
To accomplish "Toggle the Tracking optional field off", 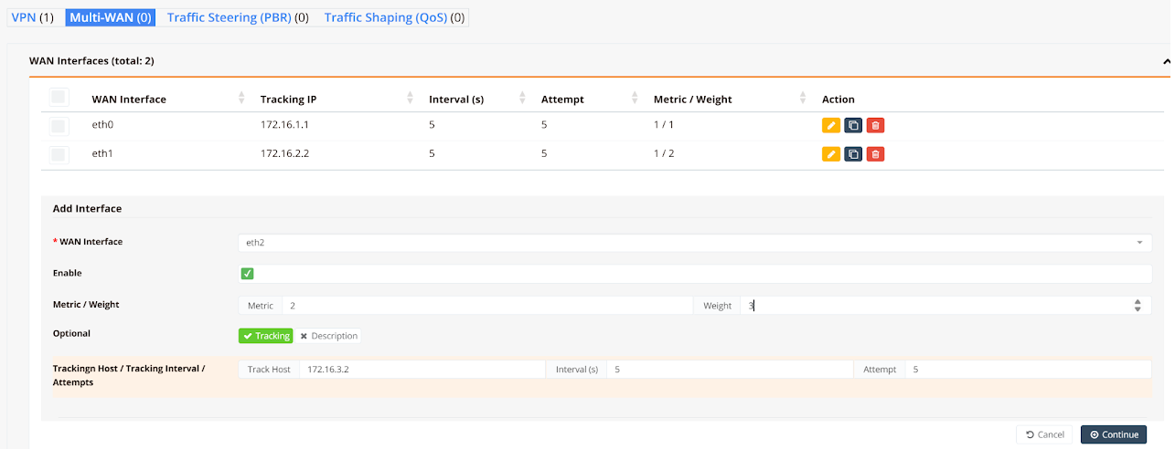I will point(265,336).
